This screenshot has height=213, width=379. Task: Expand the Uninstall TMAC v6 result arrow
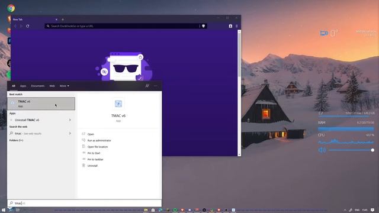70,120
